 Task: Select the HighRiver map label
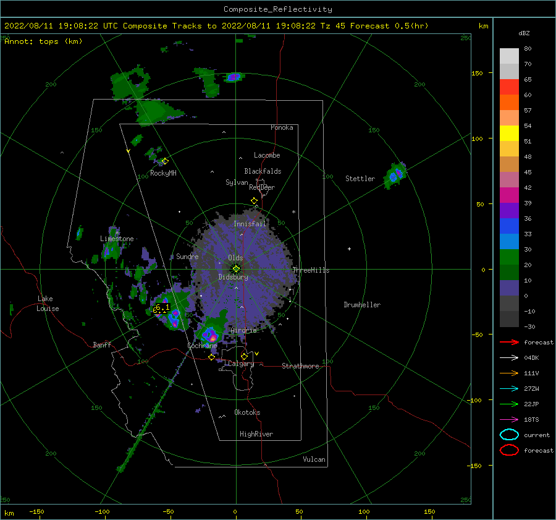pyautogui.click(x=256, y=434)
